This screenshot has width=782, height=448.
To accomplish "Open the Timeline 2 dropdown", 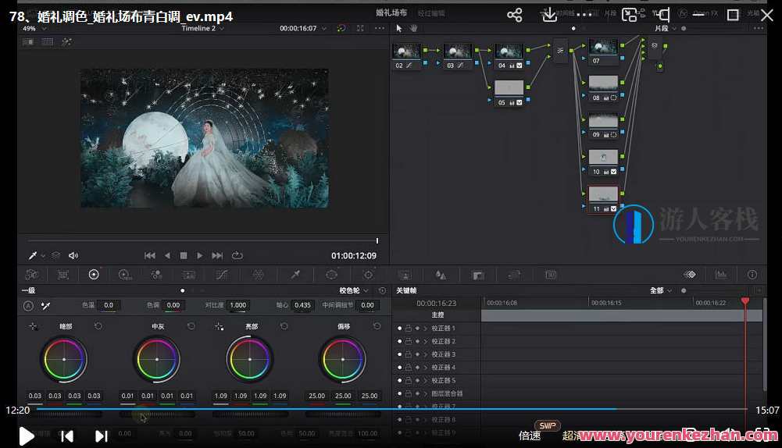I will click(202, 28).
